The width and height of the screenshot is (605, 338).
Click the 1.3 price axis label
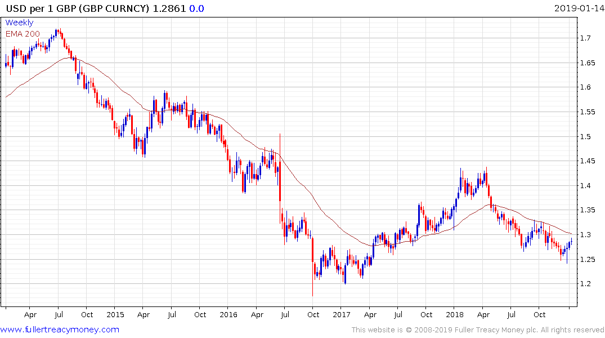585,234
